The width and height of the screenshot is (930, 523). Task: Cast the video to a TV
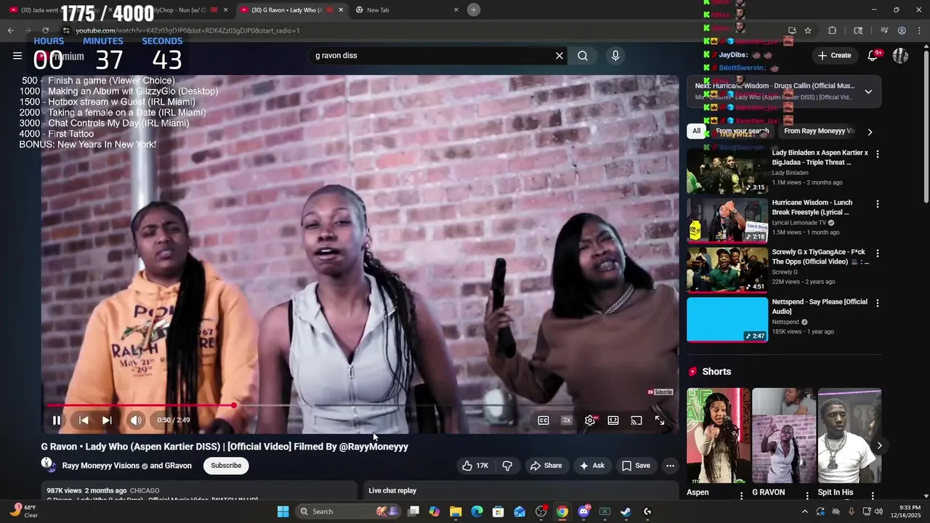pos(636,420)
